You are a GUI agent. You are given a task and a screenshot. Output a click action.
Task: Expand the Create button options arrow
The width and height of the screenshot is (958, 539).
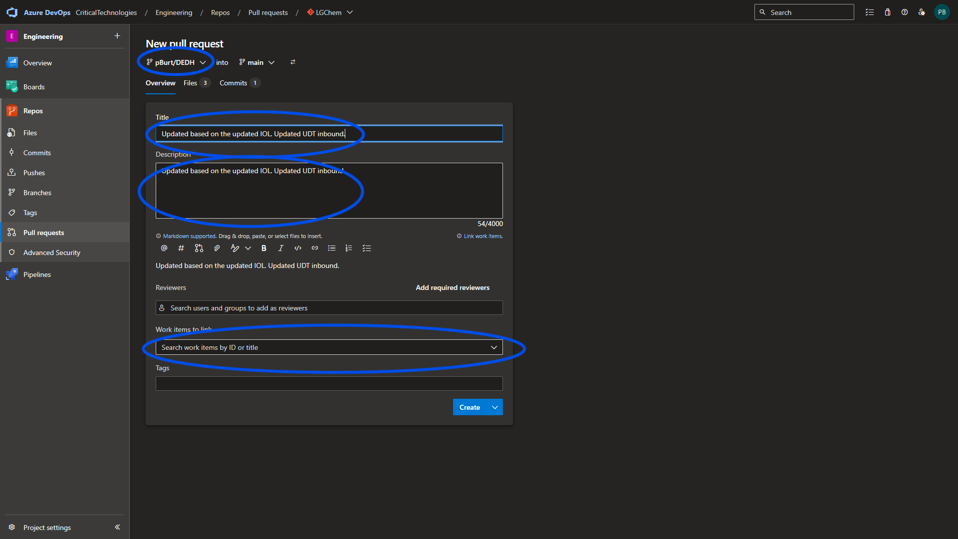pyautogui.click(x=495, y=407)
